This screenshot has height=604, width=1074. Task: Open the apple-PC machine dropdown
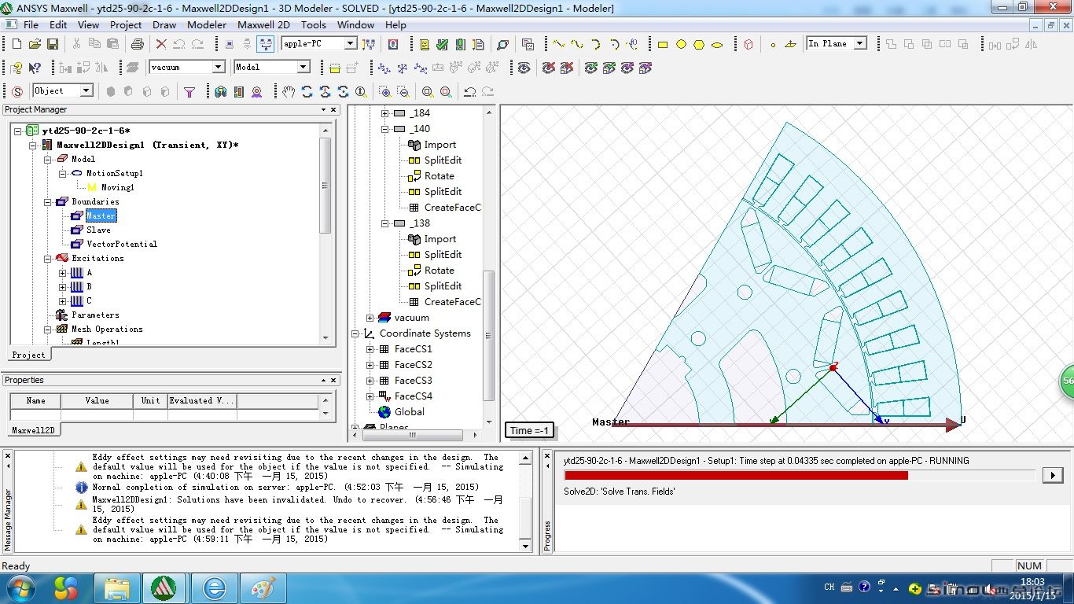350,44
